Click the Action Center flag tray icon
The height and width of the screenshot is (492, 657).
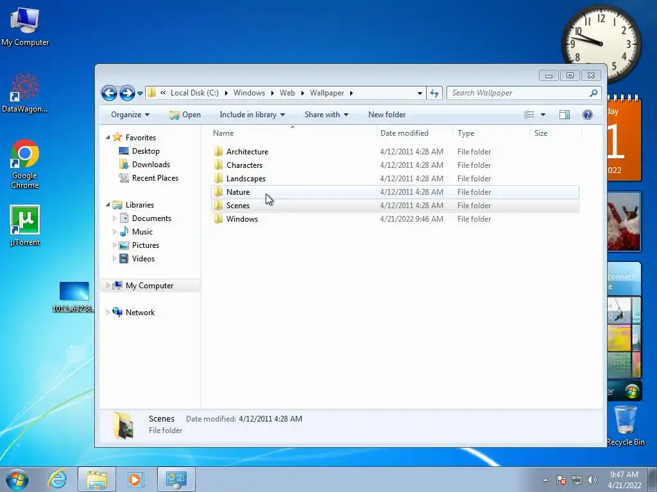coord(561,480)
